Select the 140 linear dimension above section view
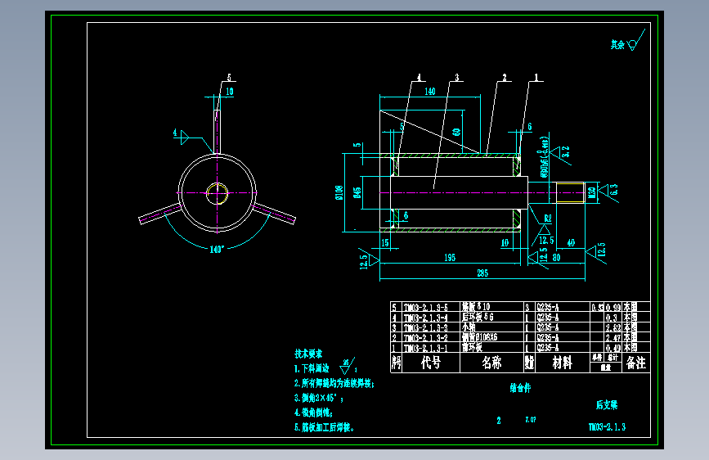 [x=429, y=92]
